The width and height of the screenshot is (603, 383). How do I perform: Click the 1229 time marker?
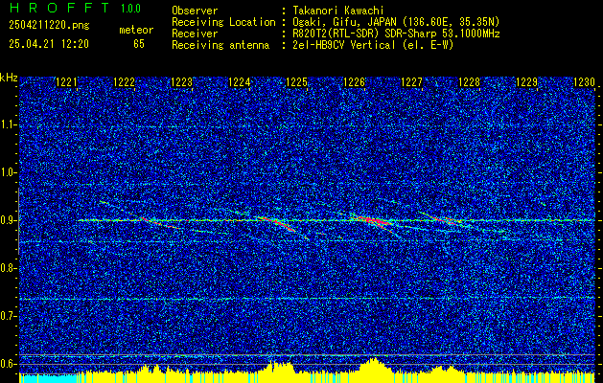527,82
